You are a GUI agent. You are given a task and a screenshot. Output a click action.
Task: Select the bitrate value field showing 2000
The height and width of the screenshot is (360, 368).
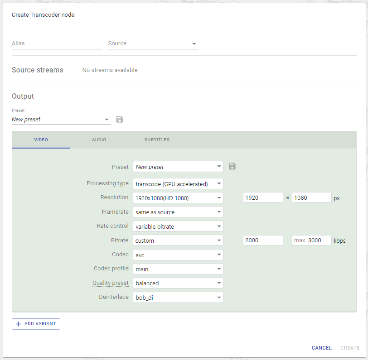pos(263,240)
